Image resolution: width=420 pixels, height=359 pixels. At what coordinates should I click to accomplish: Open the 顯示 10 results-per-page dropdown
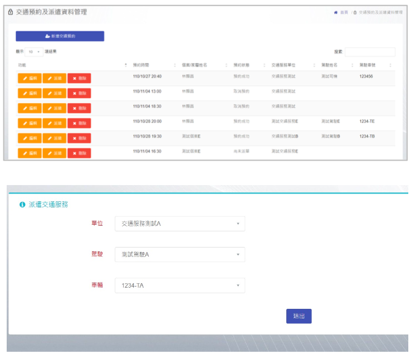point(34,52)
